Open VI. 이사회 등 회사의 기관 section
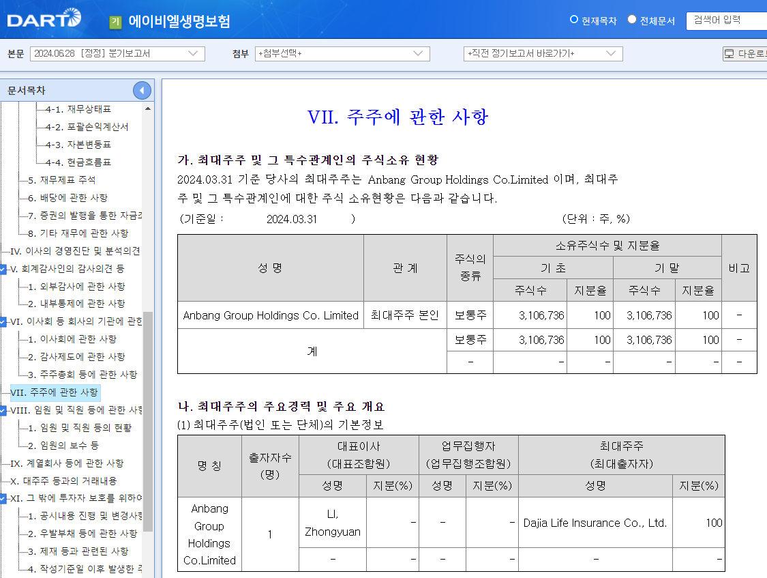 76,321
